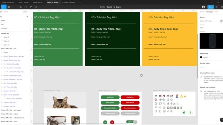Open the Starting Frame dropdown
Image resolution: width=223 pixels, height=125 pixels.
pos(202,67)
